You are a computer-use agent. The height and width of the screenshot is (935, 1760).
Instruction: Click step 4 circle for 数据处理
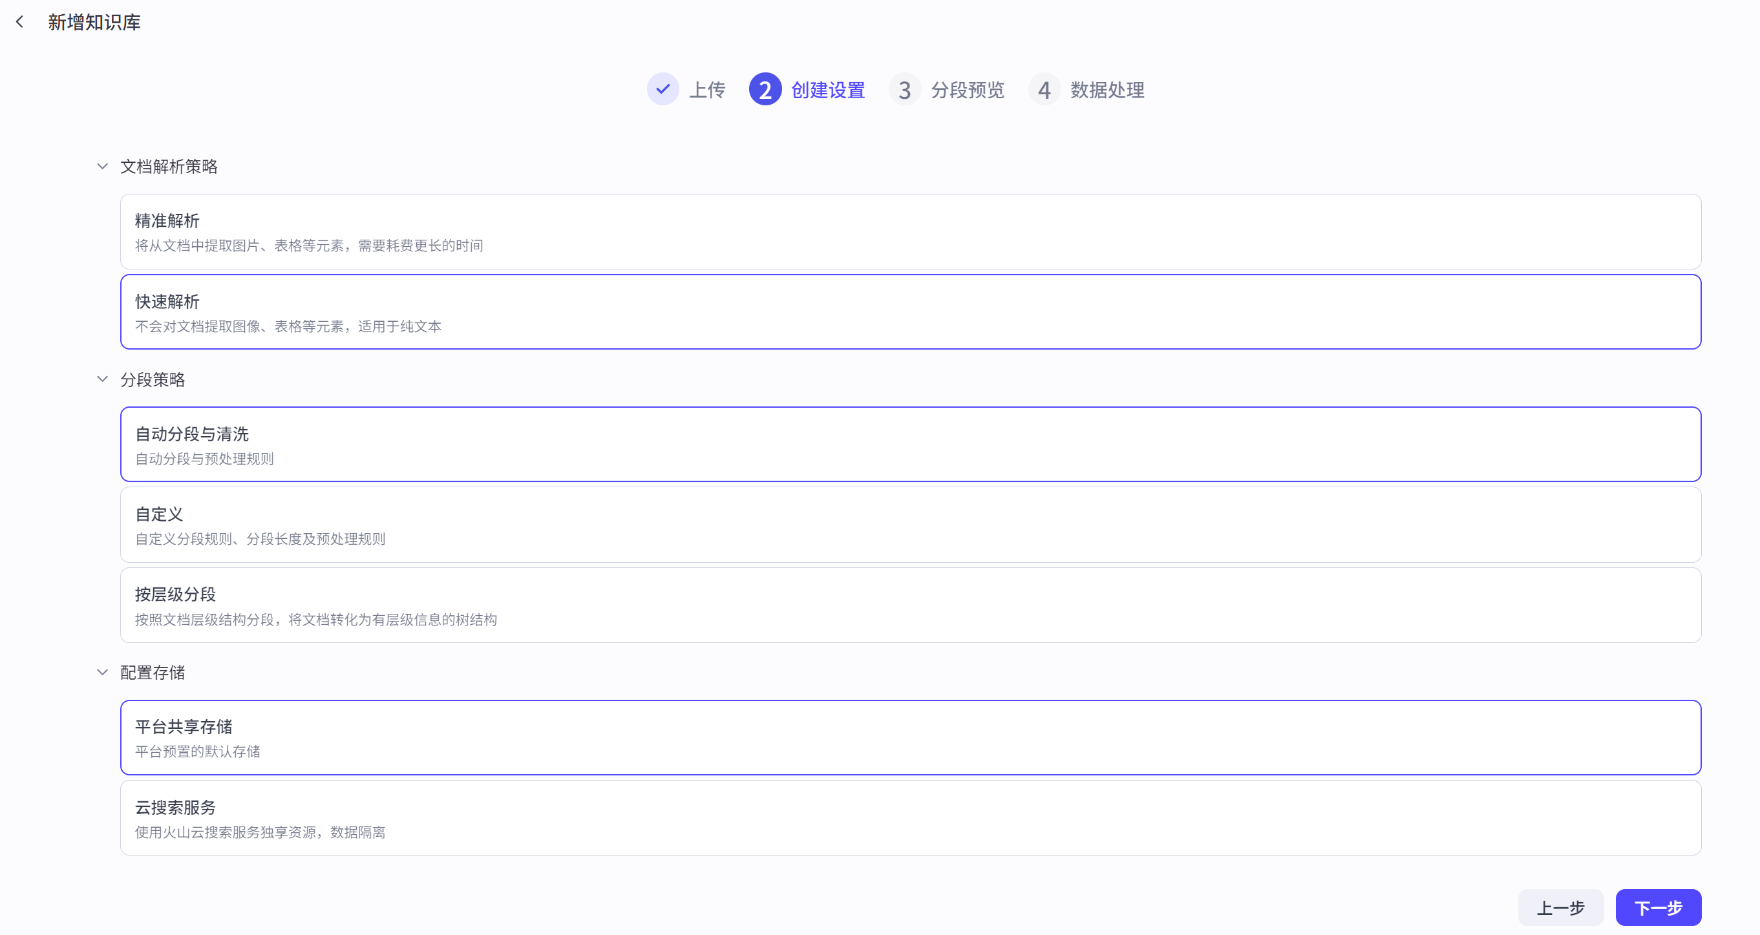tap(1043, 89)
